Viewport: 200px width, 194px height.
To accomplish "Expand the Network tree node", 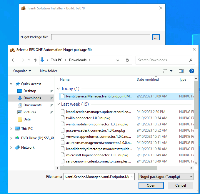I will [x=11, y=147].
